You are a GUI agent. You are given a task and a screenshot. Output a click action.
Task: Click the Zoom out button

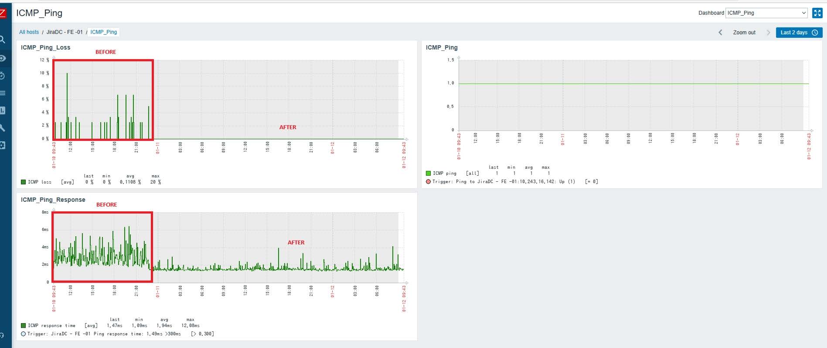(x=744, y=33)
